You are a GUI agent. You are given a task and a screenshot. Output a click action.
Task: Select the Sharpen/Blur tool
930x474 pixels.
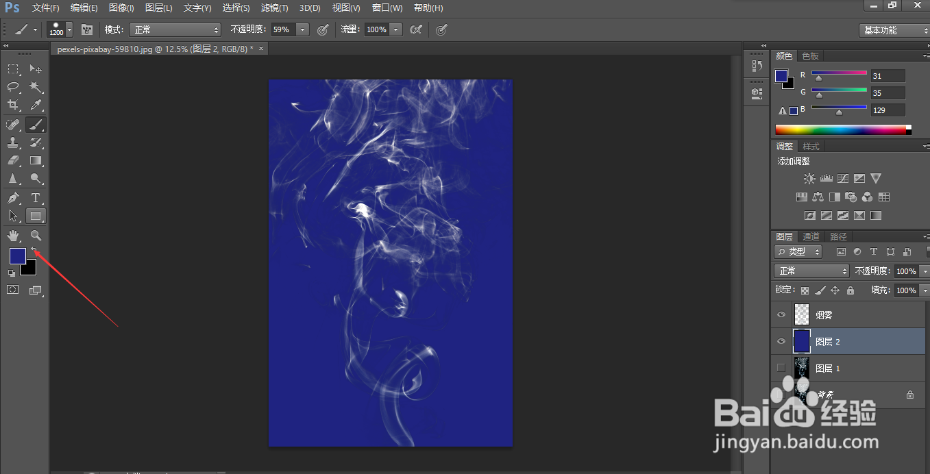13,179
